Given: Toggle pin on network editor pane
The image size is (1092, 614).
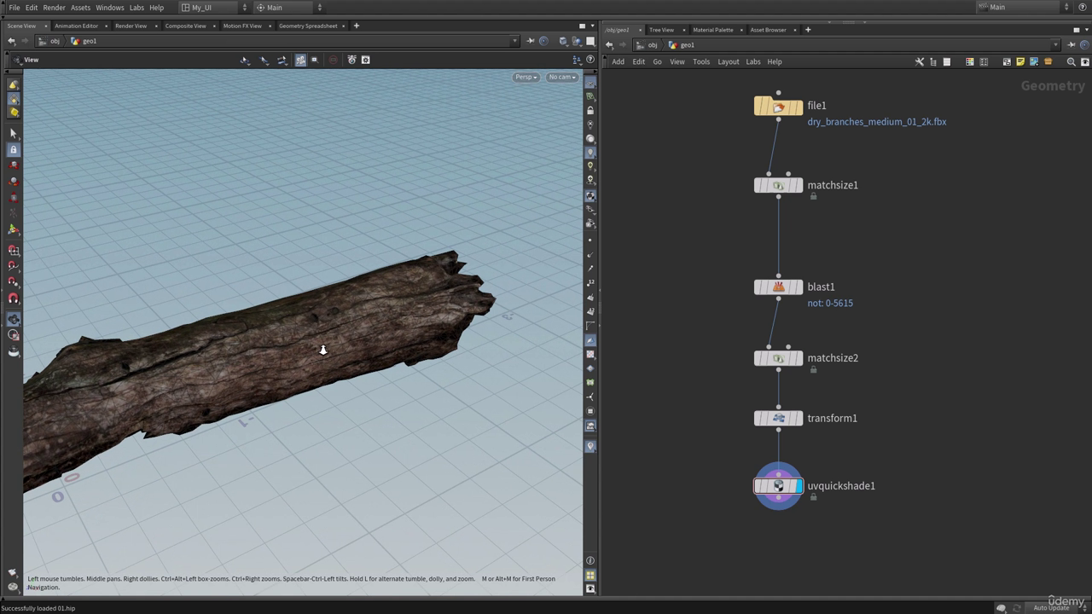Looking at the screenshot, I should [x=1071, y=45].
